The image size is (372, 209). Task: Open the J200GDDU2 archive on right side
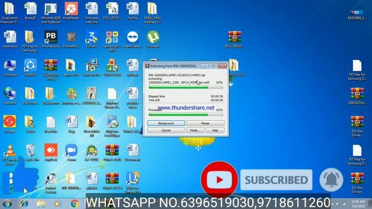[x=357, y=96]
